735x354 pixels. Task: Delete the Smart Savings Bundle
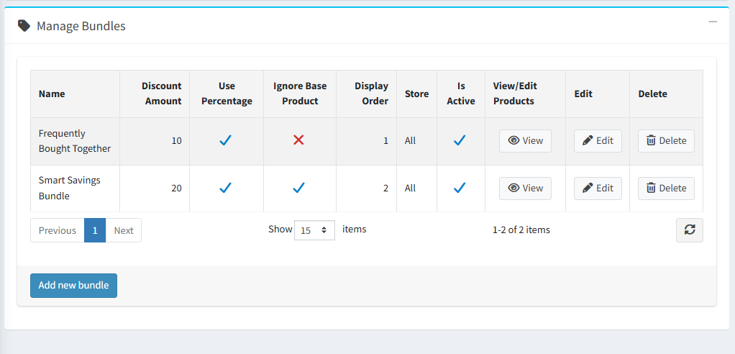tap(665, 188)
